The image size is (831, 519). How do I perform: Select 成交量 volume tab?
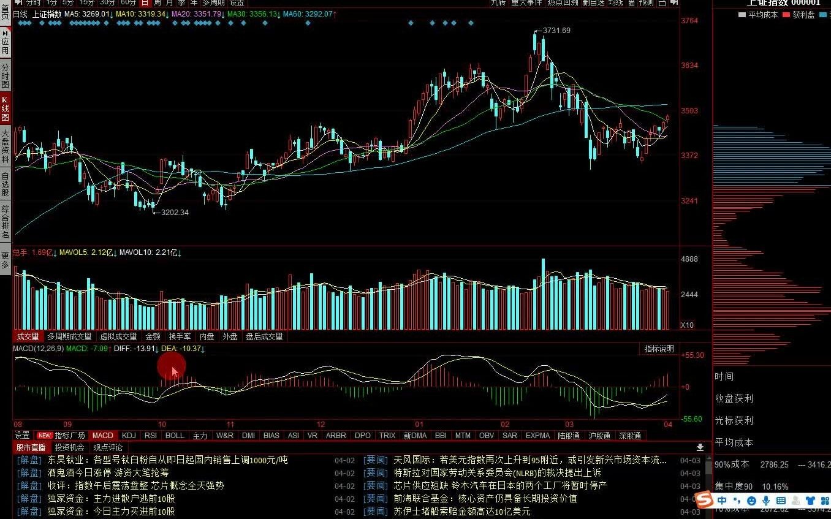click(28, 336)
